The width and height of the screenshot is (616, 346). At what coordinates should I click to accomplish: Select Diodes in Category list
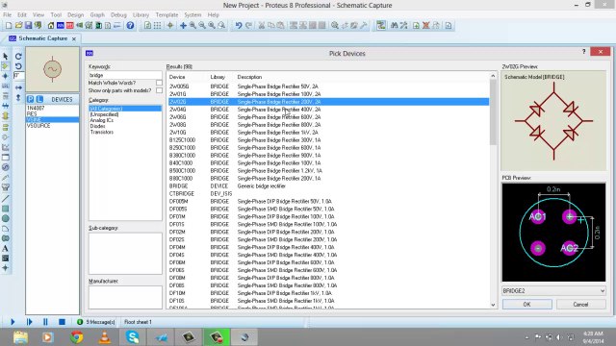point(97,126)
